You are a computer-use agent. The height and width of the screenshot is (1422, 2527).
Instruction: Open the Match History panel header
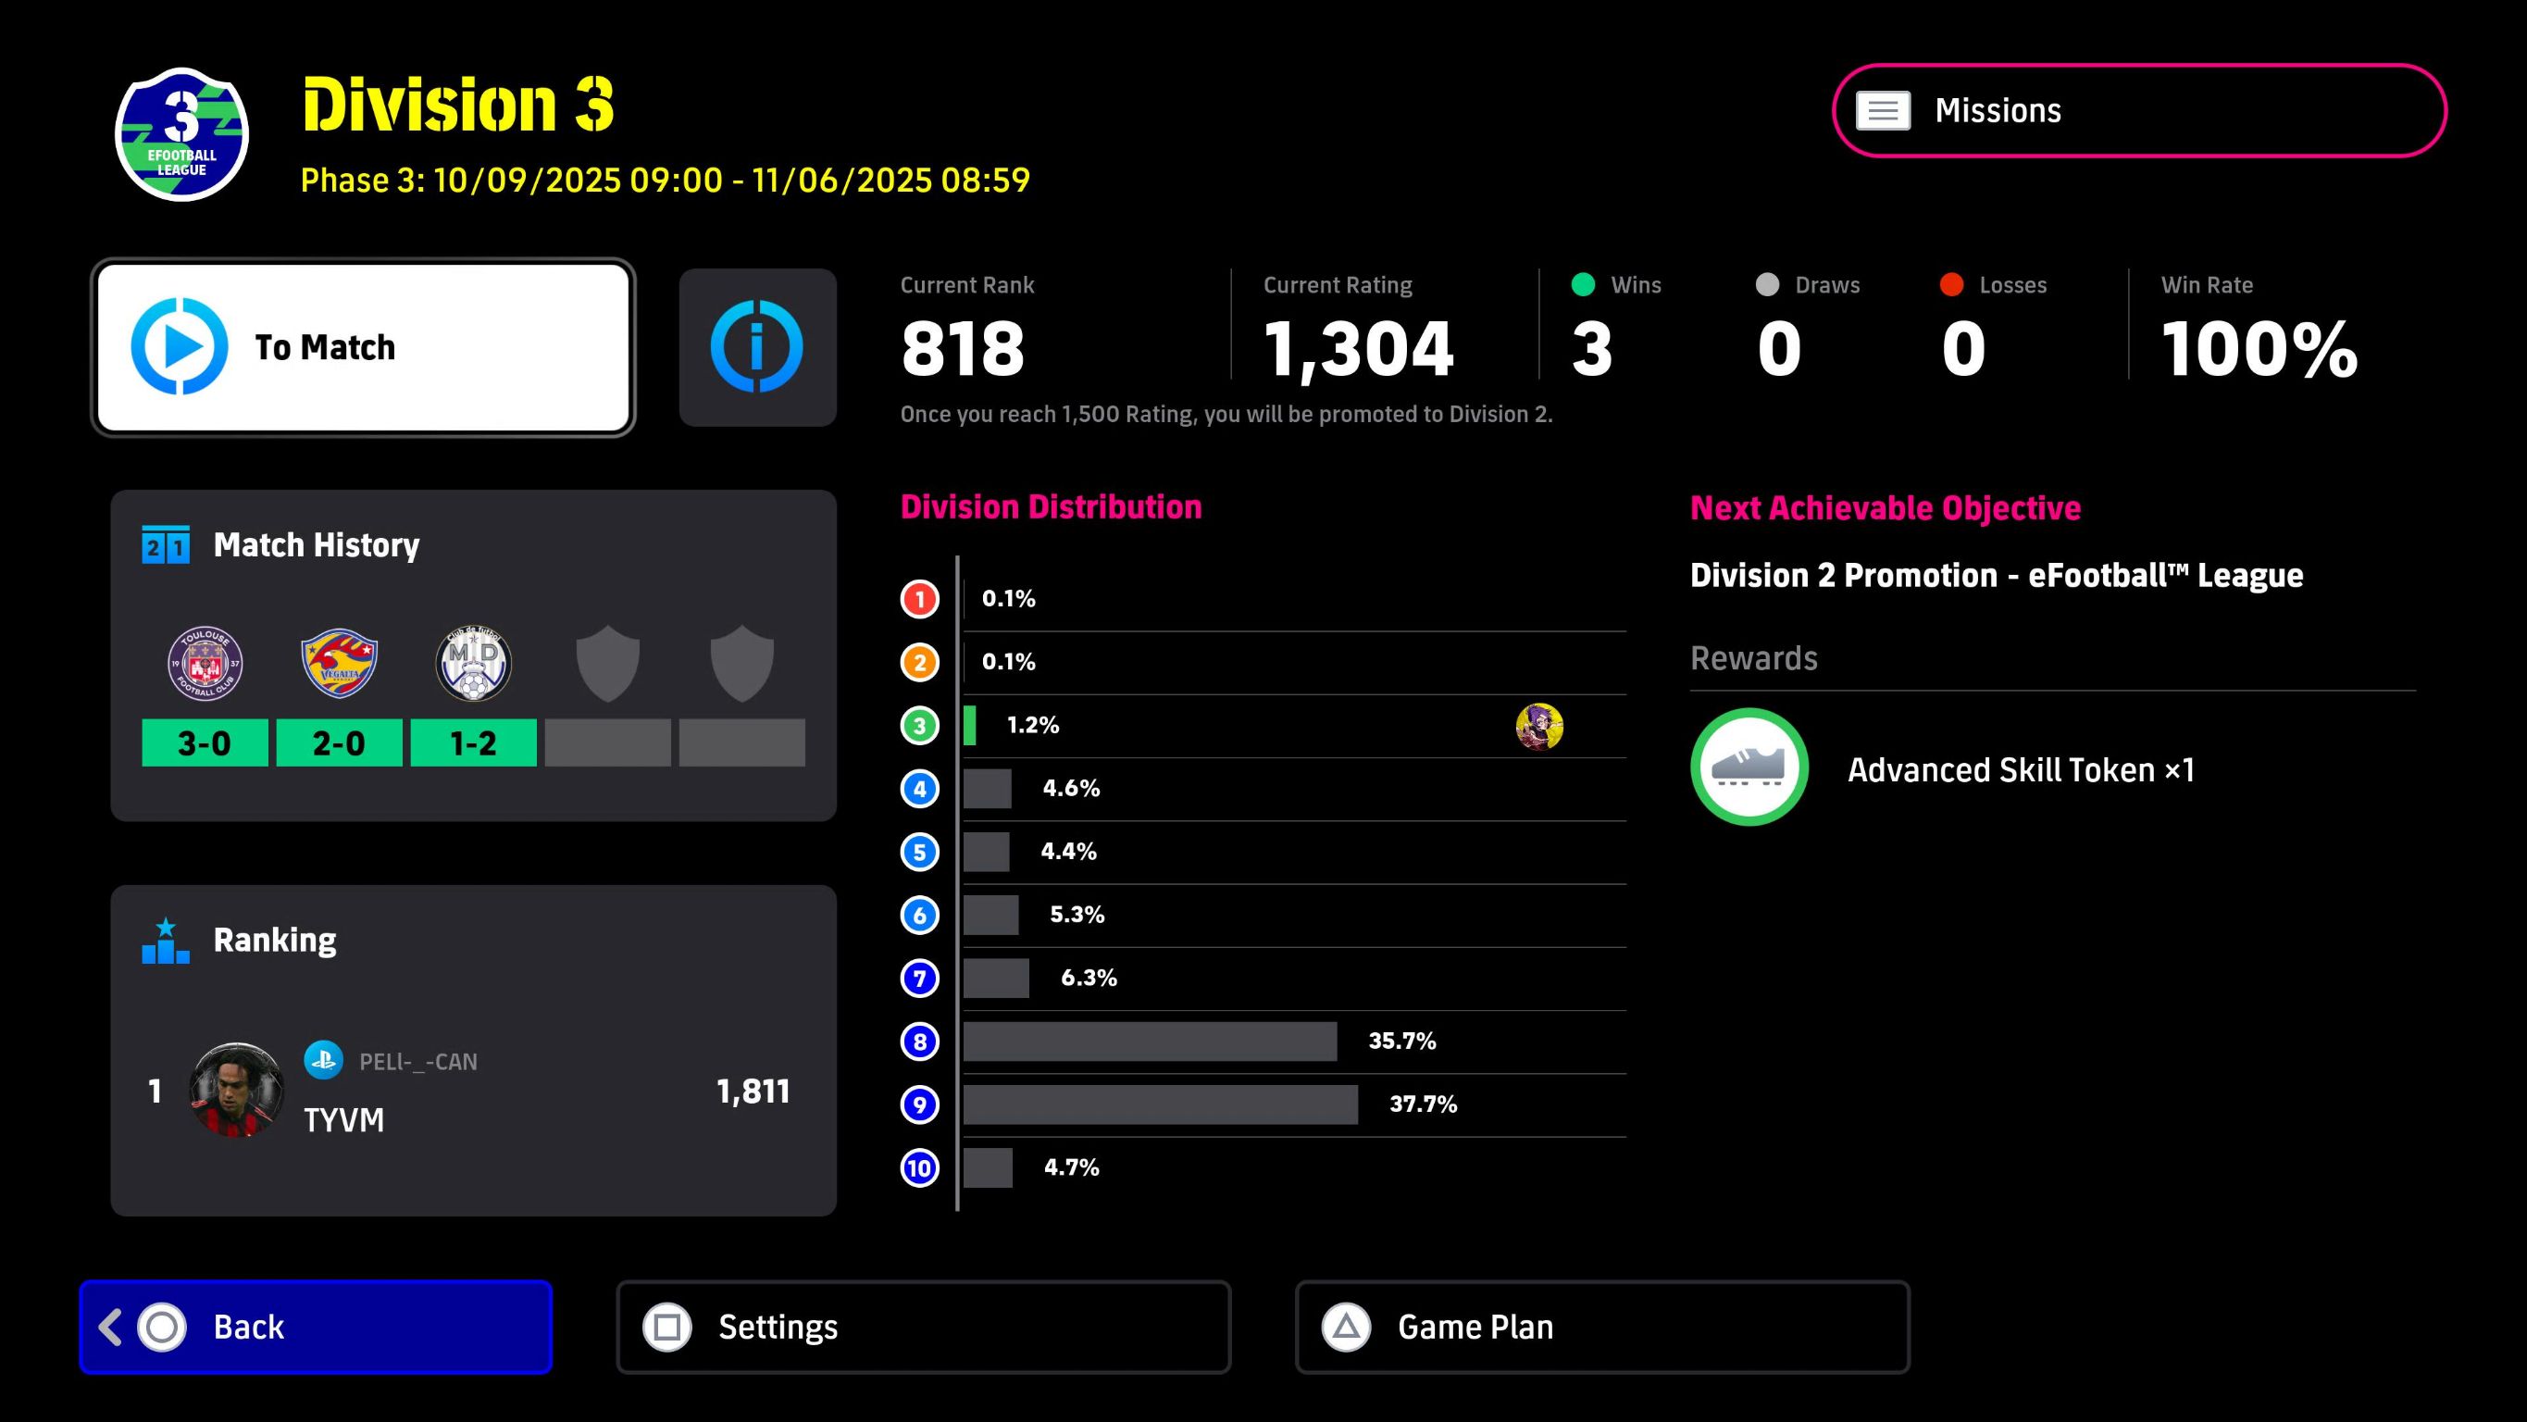(316, 545)
